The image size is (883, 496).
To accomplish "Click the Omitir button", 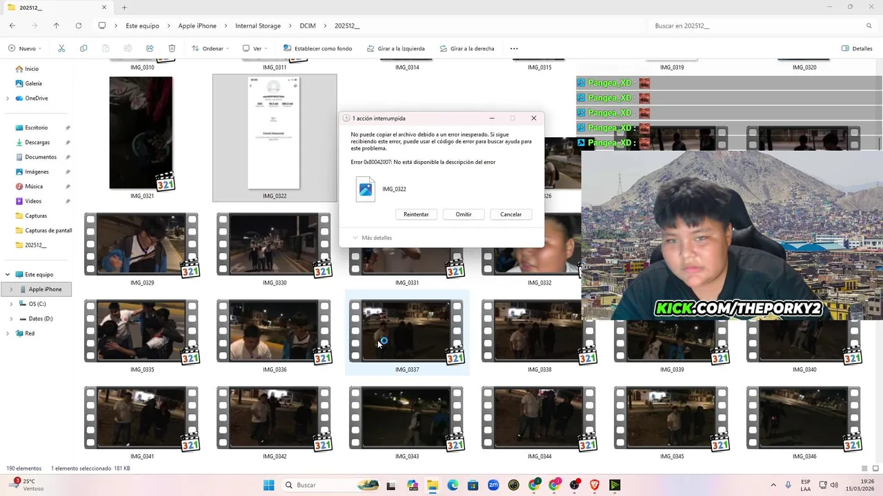I will pyautogui.click(x=464, y=214).
